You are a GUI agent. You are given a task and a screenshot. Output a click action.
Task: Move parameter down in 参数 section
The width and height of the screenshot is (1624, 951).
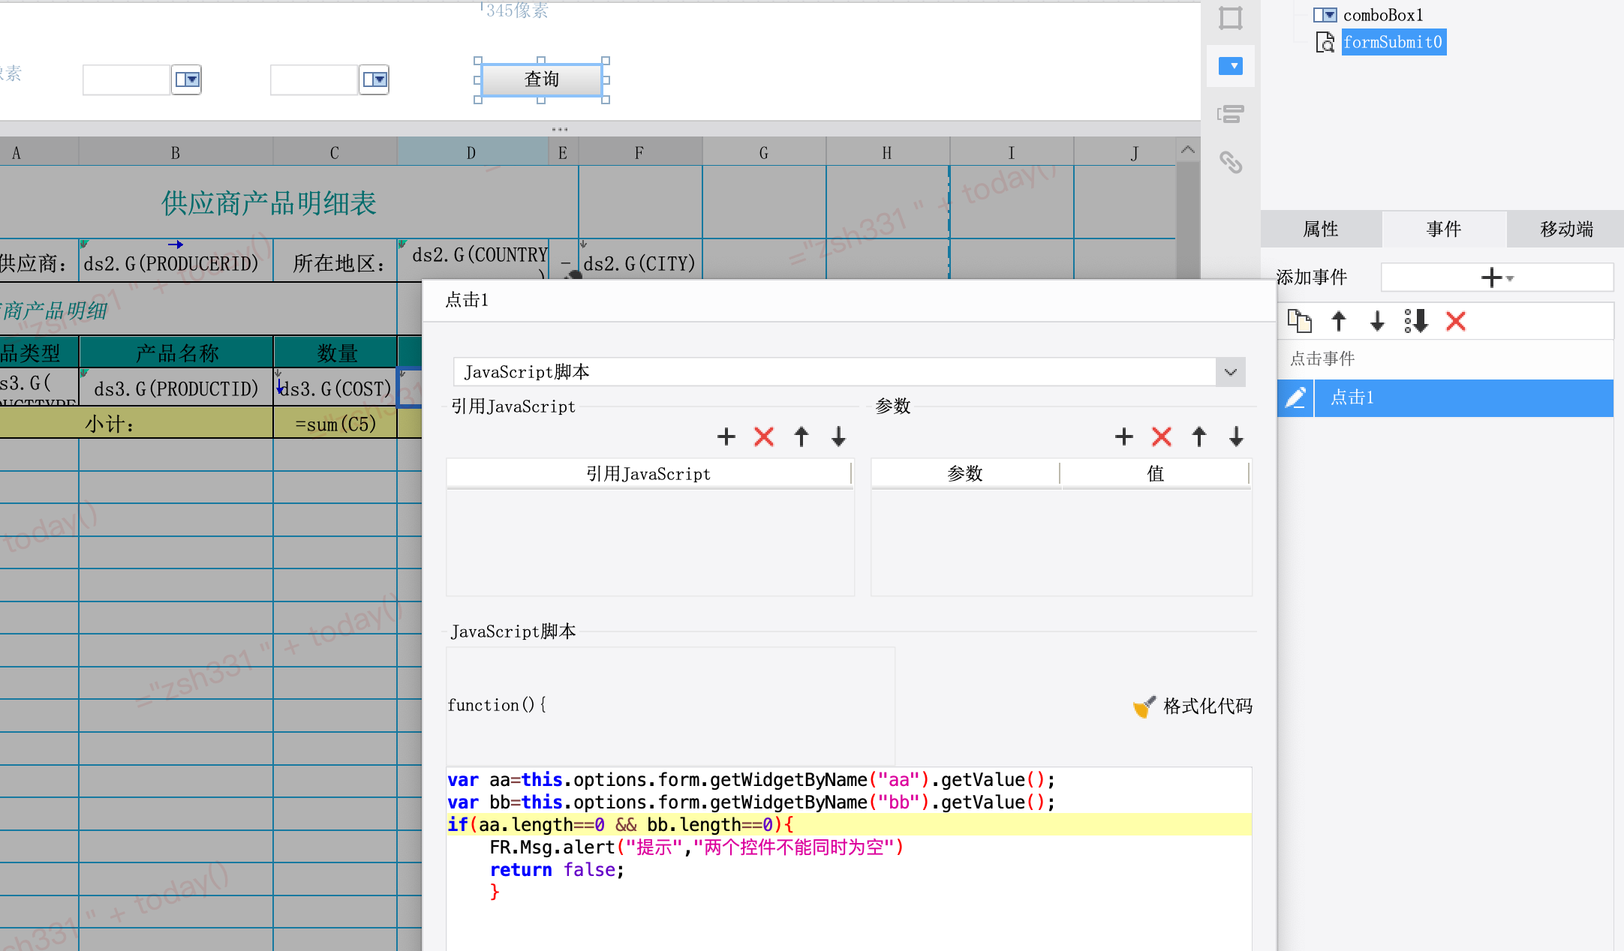(x=1237, y=436)
